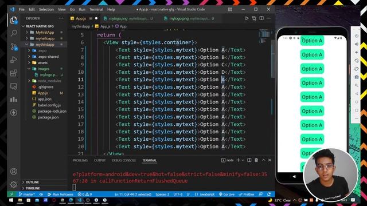This screenshot has width=367, height=206.
Task: Click Split Terminal icon
Action: (249, 160)
